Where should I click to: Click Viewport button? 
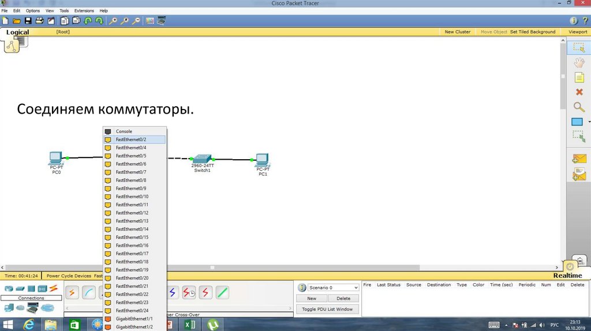click(x=578, y=32)
